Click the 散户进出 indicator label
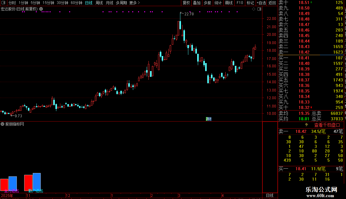 36,191
